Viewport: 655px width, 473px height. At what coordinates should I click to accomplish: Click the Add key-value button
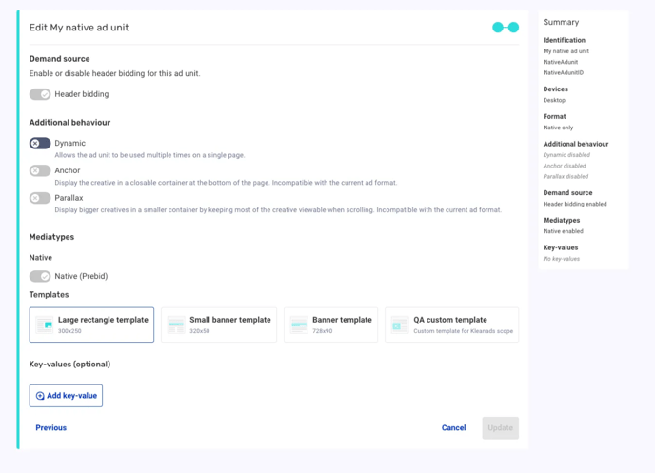point(66,396)
